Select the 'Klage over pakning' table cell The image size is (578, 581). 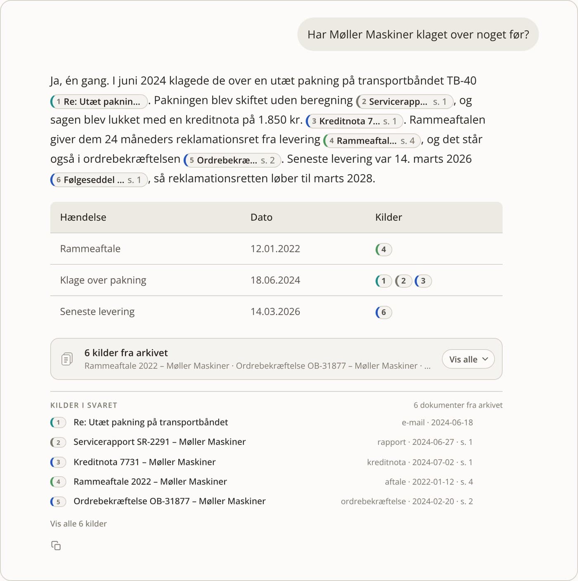[x=103, y=280]
